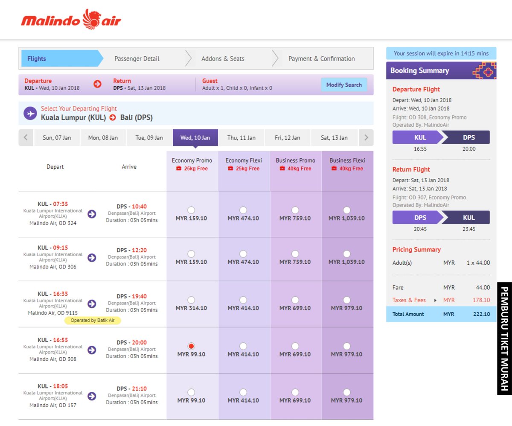
Task: Select the Wed, 10 Jan date tab
Action: 195,137
